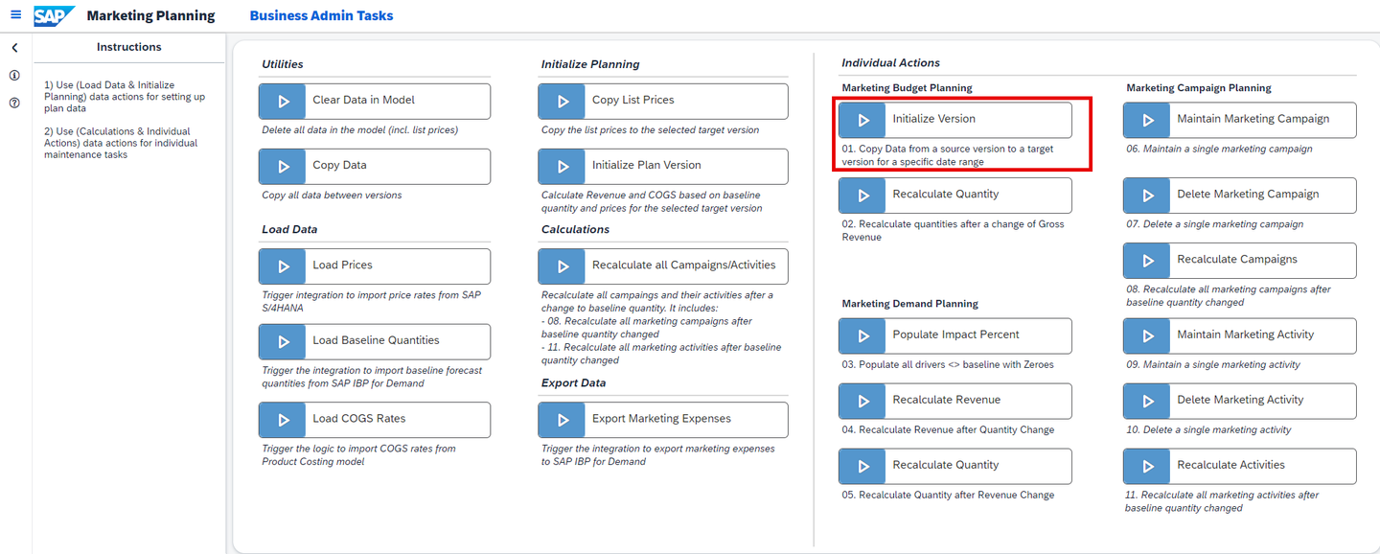
Task: Select the Utilities section heading
Action: coord(283,64)
